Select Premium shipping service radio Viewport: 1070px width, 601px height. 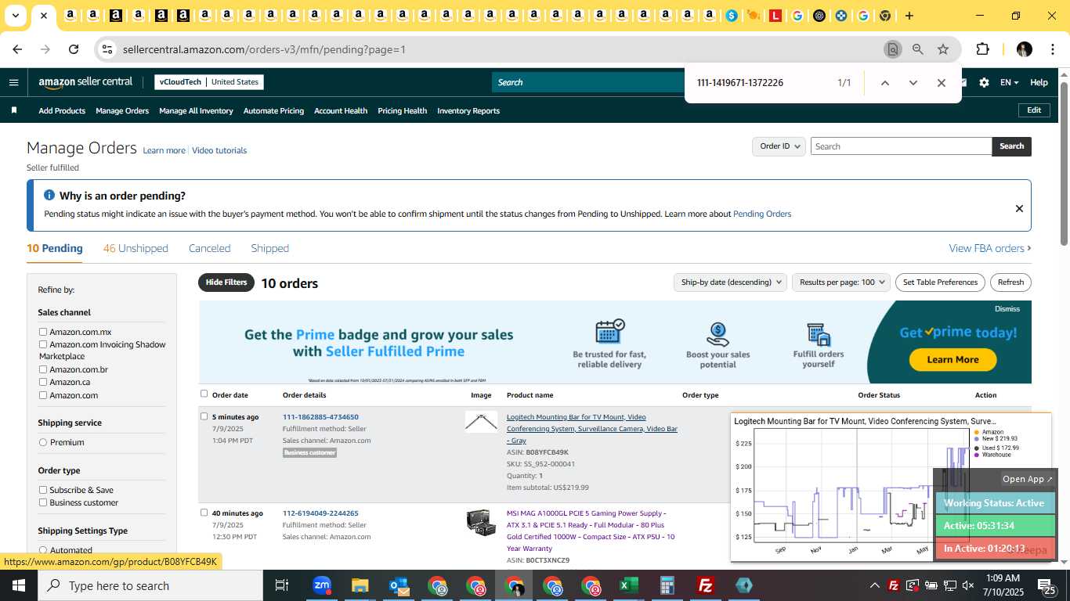point(43,442)
